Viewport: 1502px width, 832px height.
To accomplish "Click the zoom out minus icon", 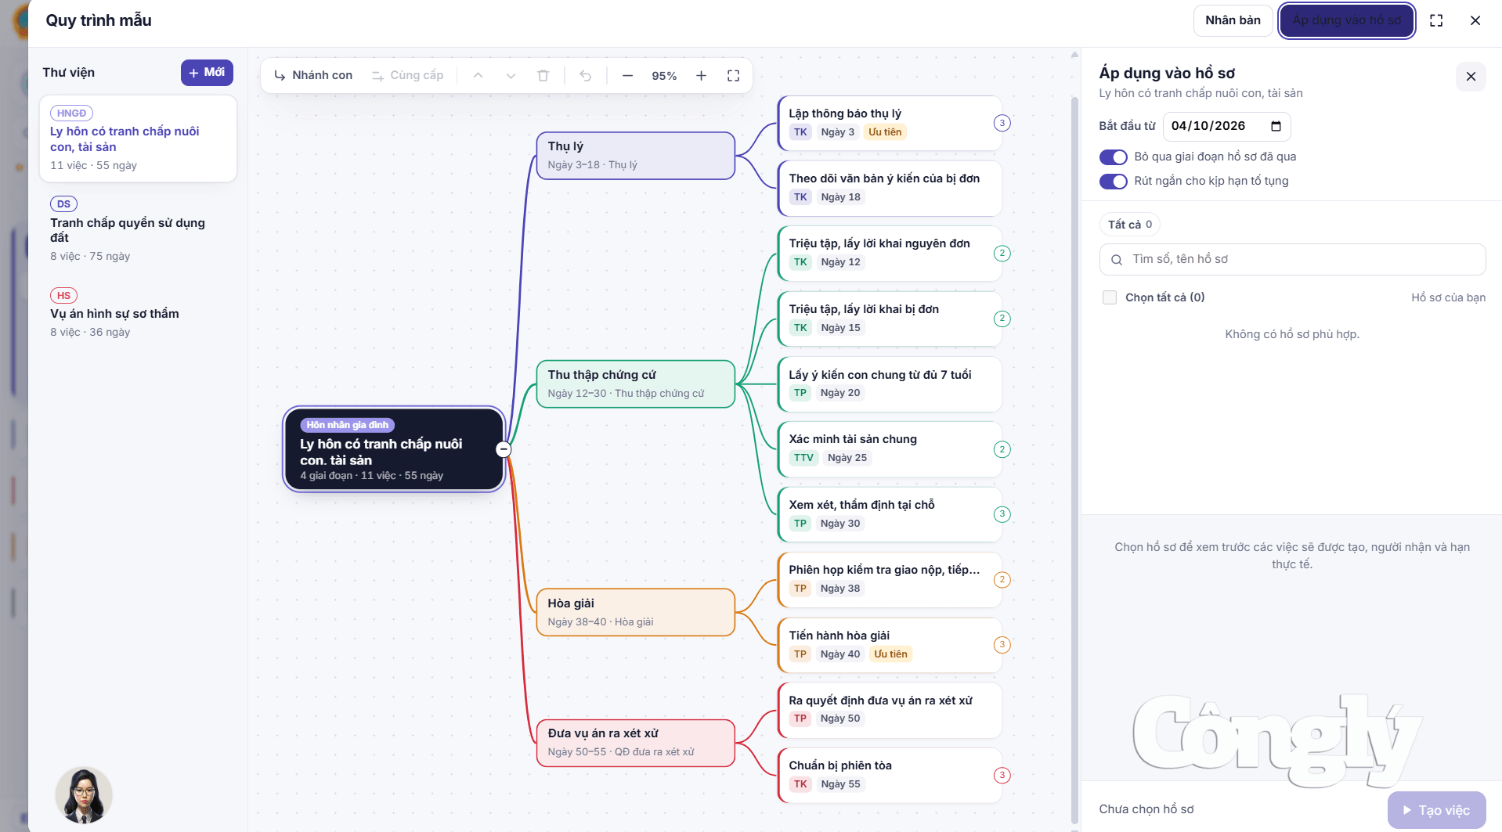I will [x=627, y=76].
